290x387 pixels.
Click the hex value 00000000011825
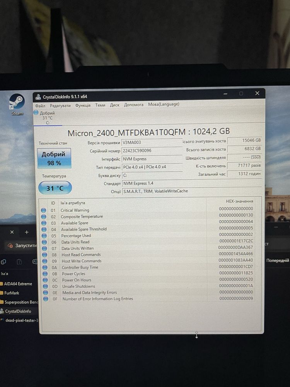tap(236, 273)
